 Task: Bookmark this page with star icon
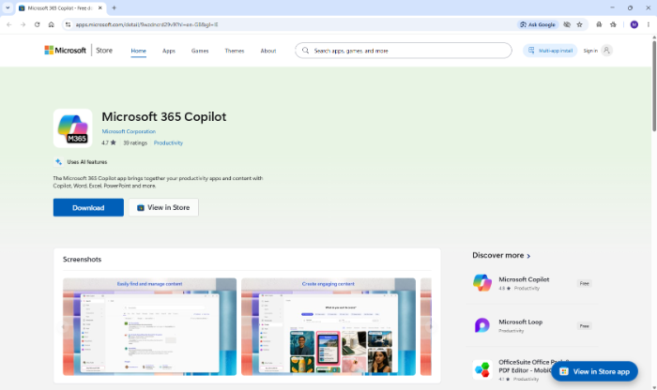tap(579, 24)
